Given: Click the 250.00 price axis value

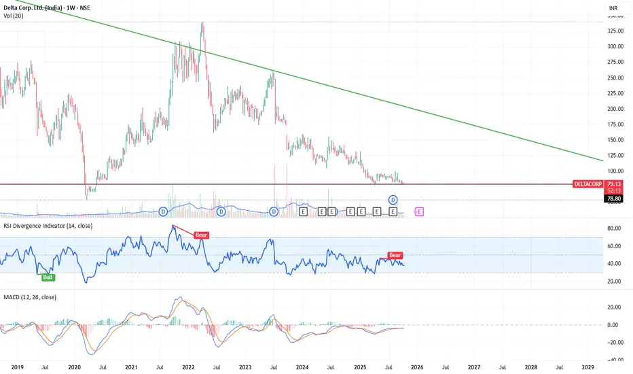Looking at the screenshot, I should [x=615, y=78].
